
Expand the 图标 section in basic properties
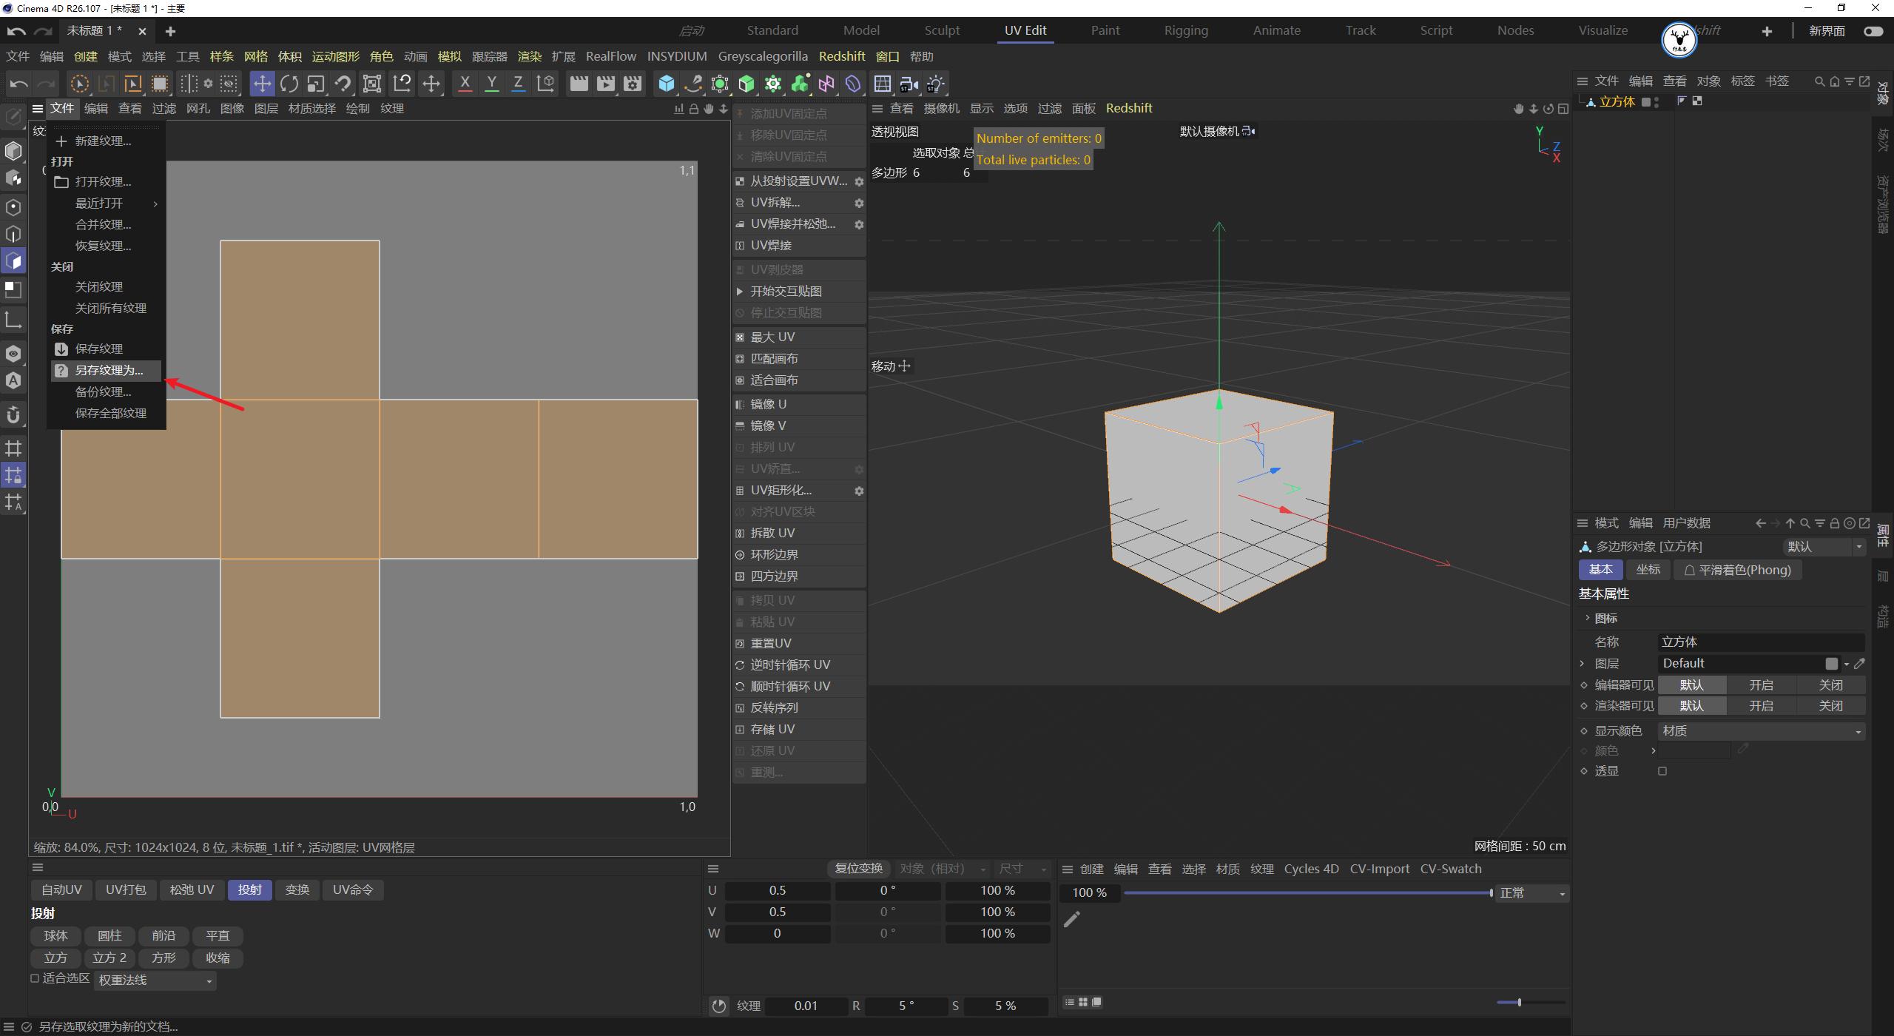tap(1588, 618)
